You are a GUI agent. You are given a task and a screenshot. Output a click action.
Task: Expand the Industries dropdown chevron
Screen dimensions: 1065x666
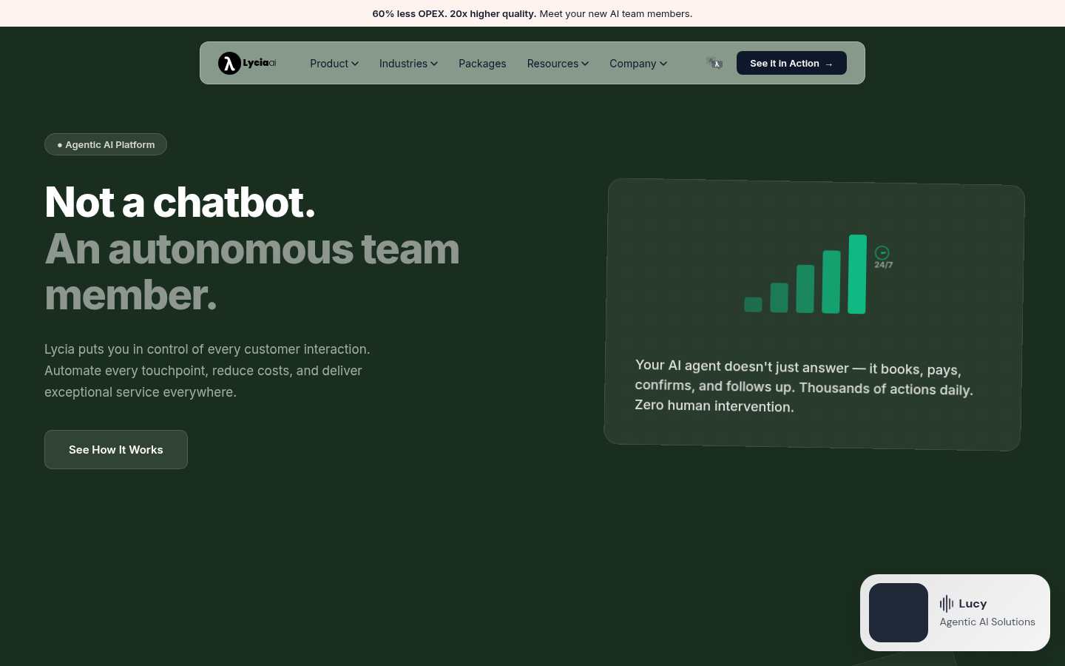point(434,64)
